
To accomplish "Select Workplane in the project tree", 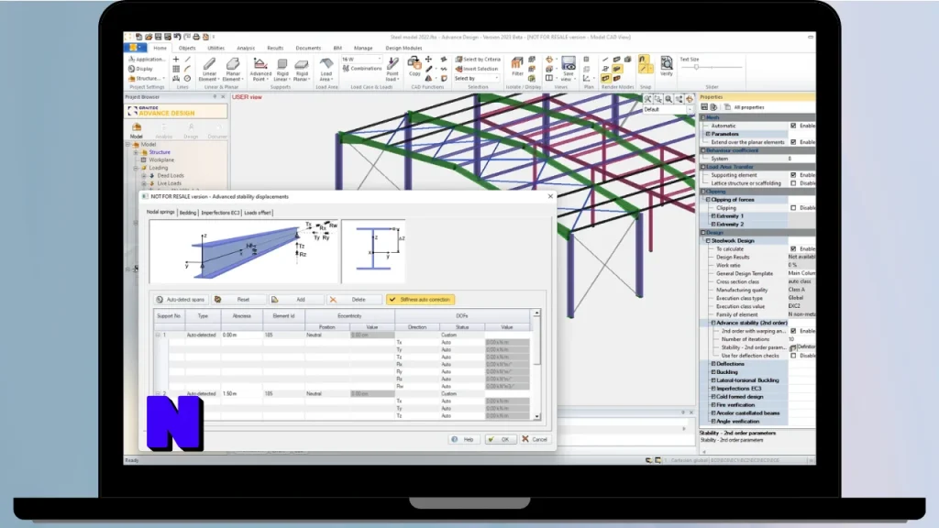I will coord(161,159).
